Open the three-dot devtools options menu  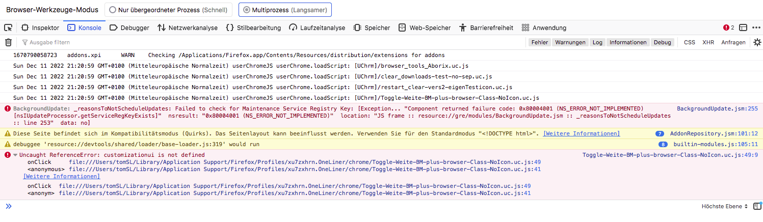(x=756, y=27)
